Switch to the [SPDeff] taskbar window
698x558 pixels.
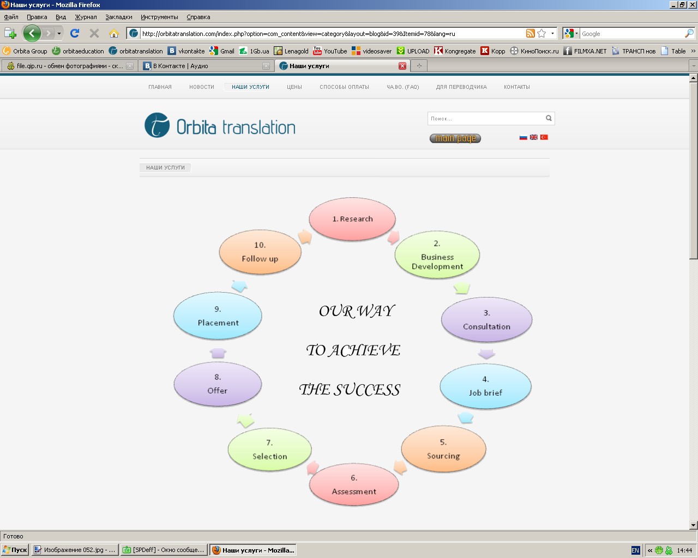tap(164, 550)
